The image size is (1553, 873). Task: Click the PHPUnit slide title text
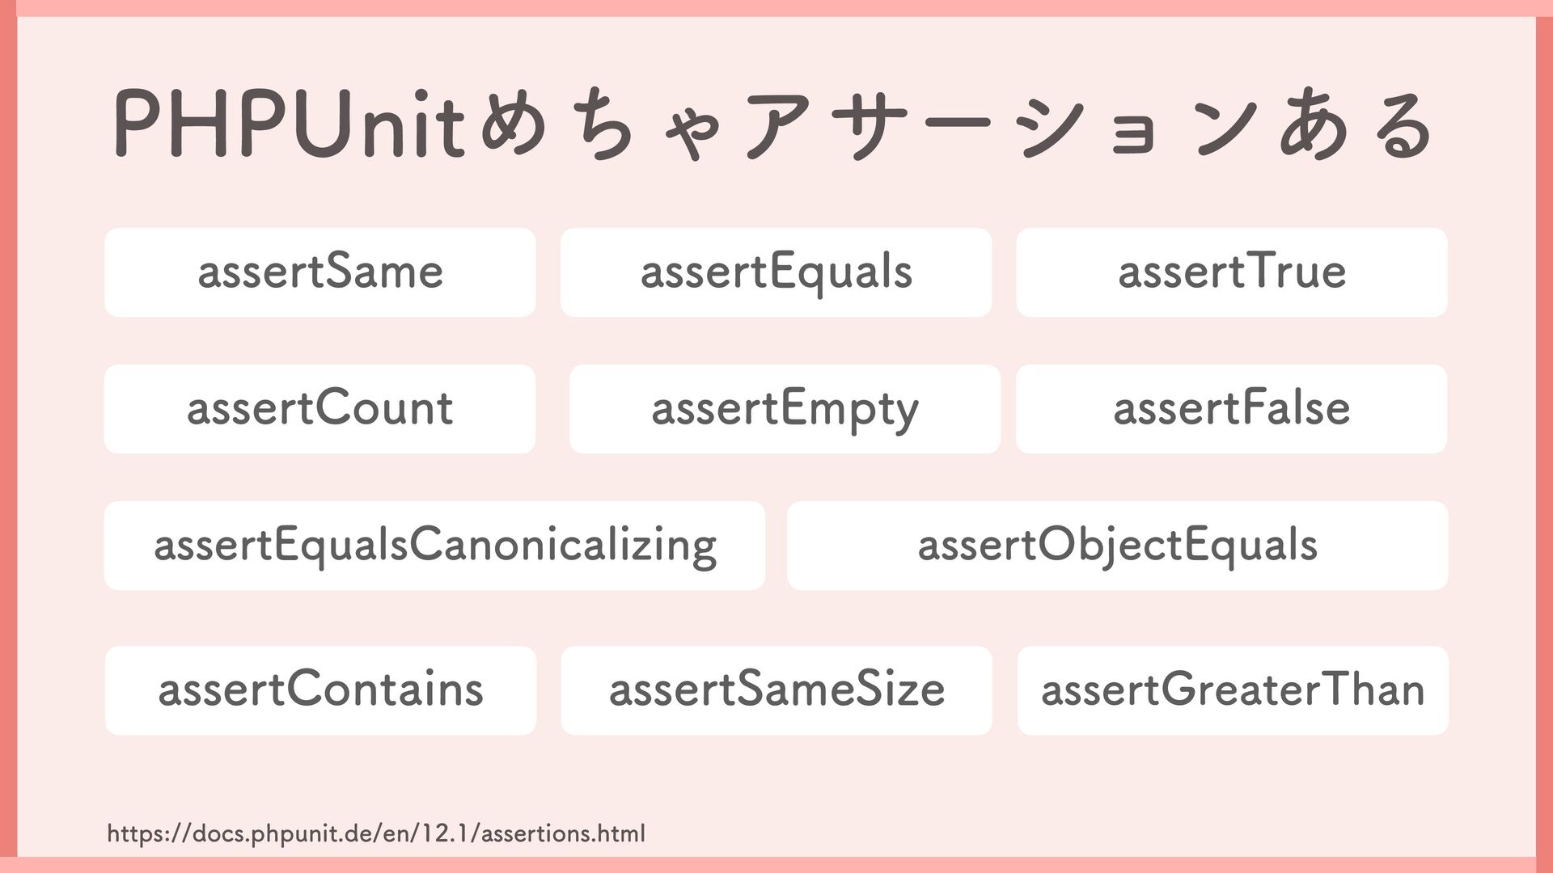[x=772, y=125]
